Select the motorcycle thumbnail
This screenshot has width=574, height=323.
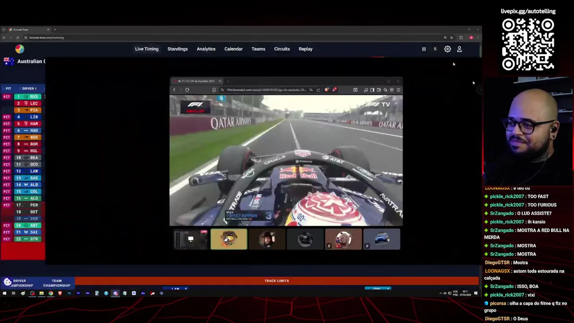(305, 239)
